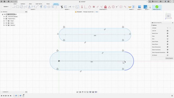Switch to the Solid tab

click(15, 4)
